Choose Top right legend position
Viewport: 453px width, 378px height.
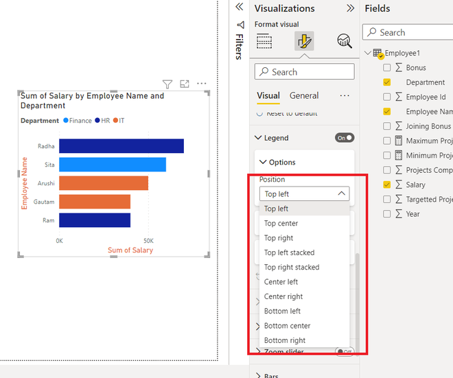tap(305, 238)
